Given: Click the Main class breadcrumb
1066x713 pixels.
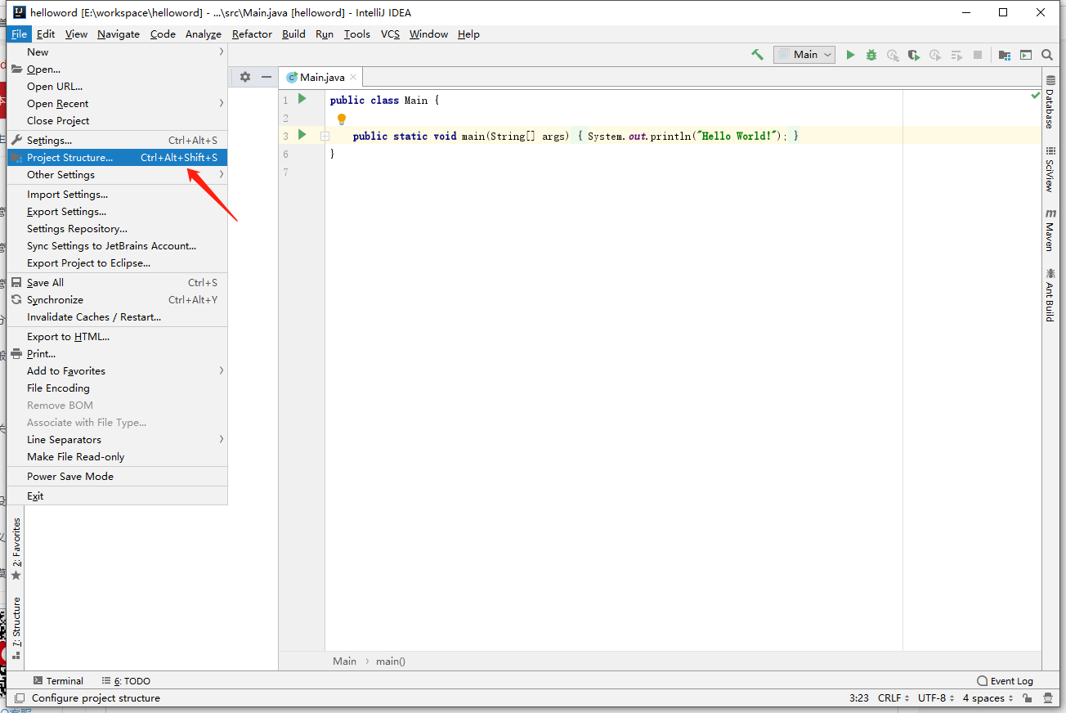Looking at the screenshot, I should 344,661.
